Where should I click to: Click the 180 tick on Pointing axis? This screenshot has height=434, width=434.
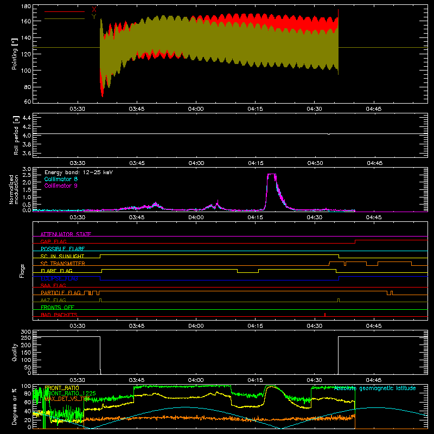(x=26, y=7)
